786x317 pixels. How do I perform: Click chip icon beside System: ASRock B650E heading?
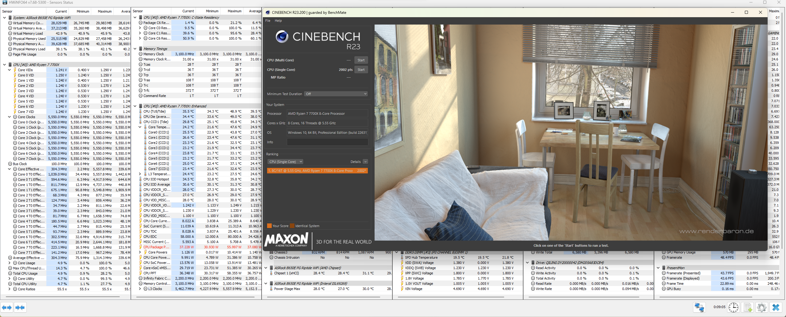coord(10,18)
